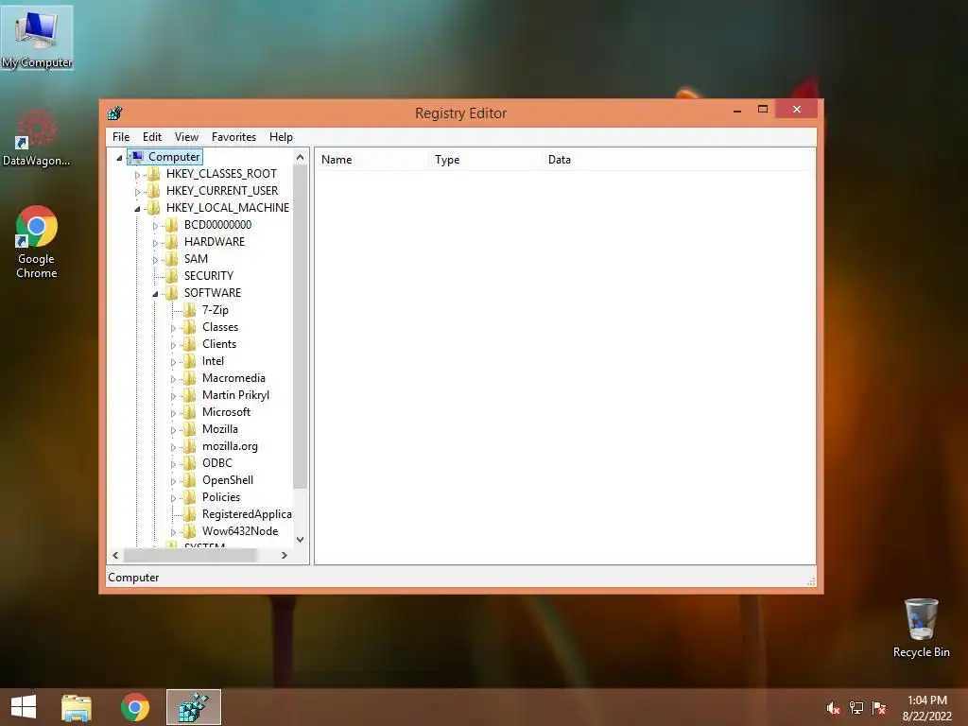Click the SOFTWARE folder icon
Image resolution: width=968 pixels, height=726 pixels.
click(172, 293)
